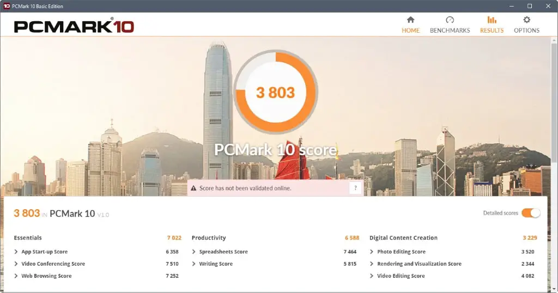Click the Writing value 5 815

(x=350, y=264)
